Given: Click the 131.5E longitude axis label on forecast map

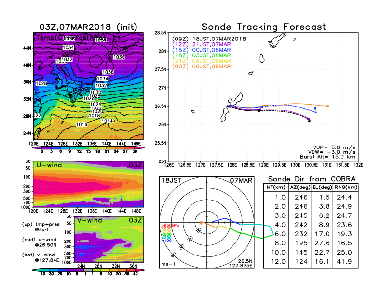Looking at the screenshot, I should pyautogui.click(x=342, y=165).
